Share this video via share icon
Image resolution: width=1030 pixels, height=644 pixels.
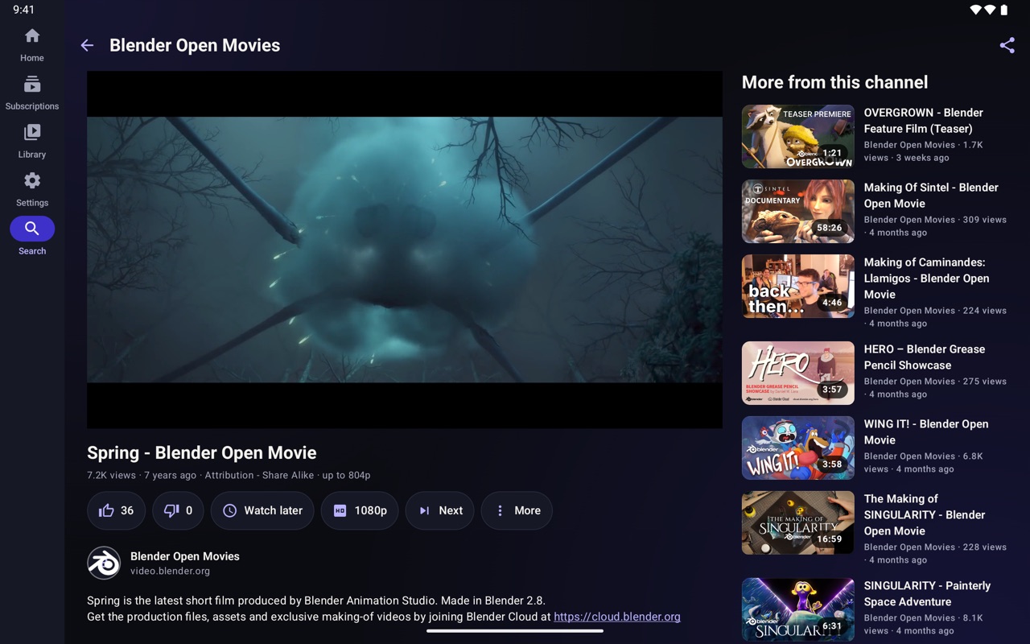tap(1007, 46)
